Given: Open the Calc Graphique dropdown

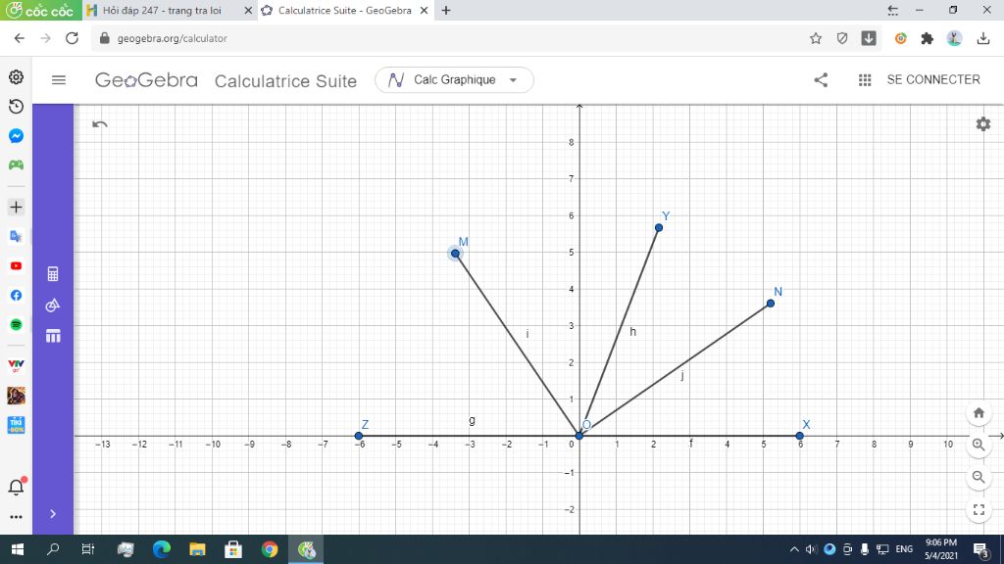Looking at the screenshot, I should click(454, 80).
